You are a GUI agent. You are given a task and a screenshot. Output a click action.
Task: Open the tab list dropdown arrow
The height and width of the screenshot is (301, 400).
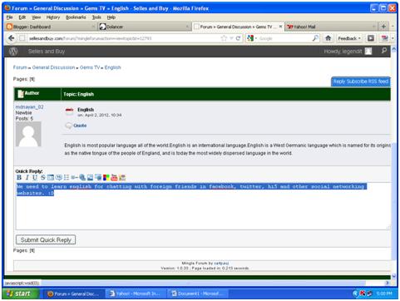[x=393, y=27]
